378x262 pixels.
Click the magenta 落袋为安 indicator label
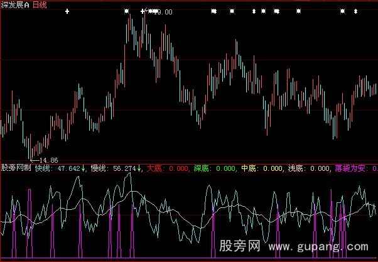(x=353, y=168)
